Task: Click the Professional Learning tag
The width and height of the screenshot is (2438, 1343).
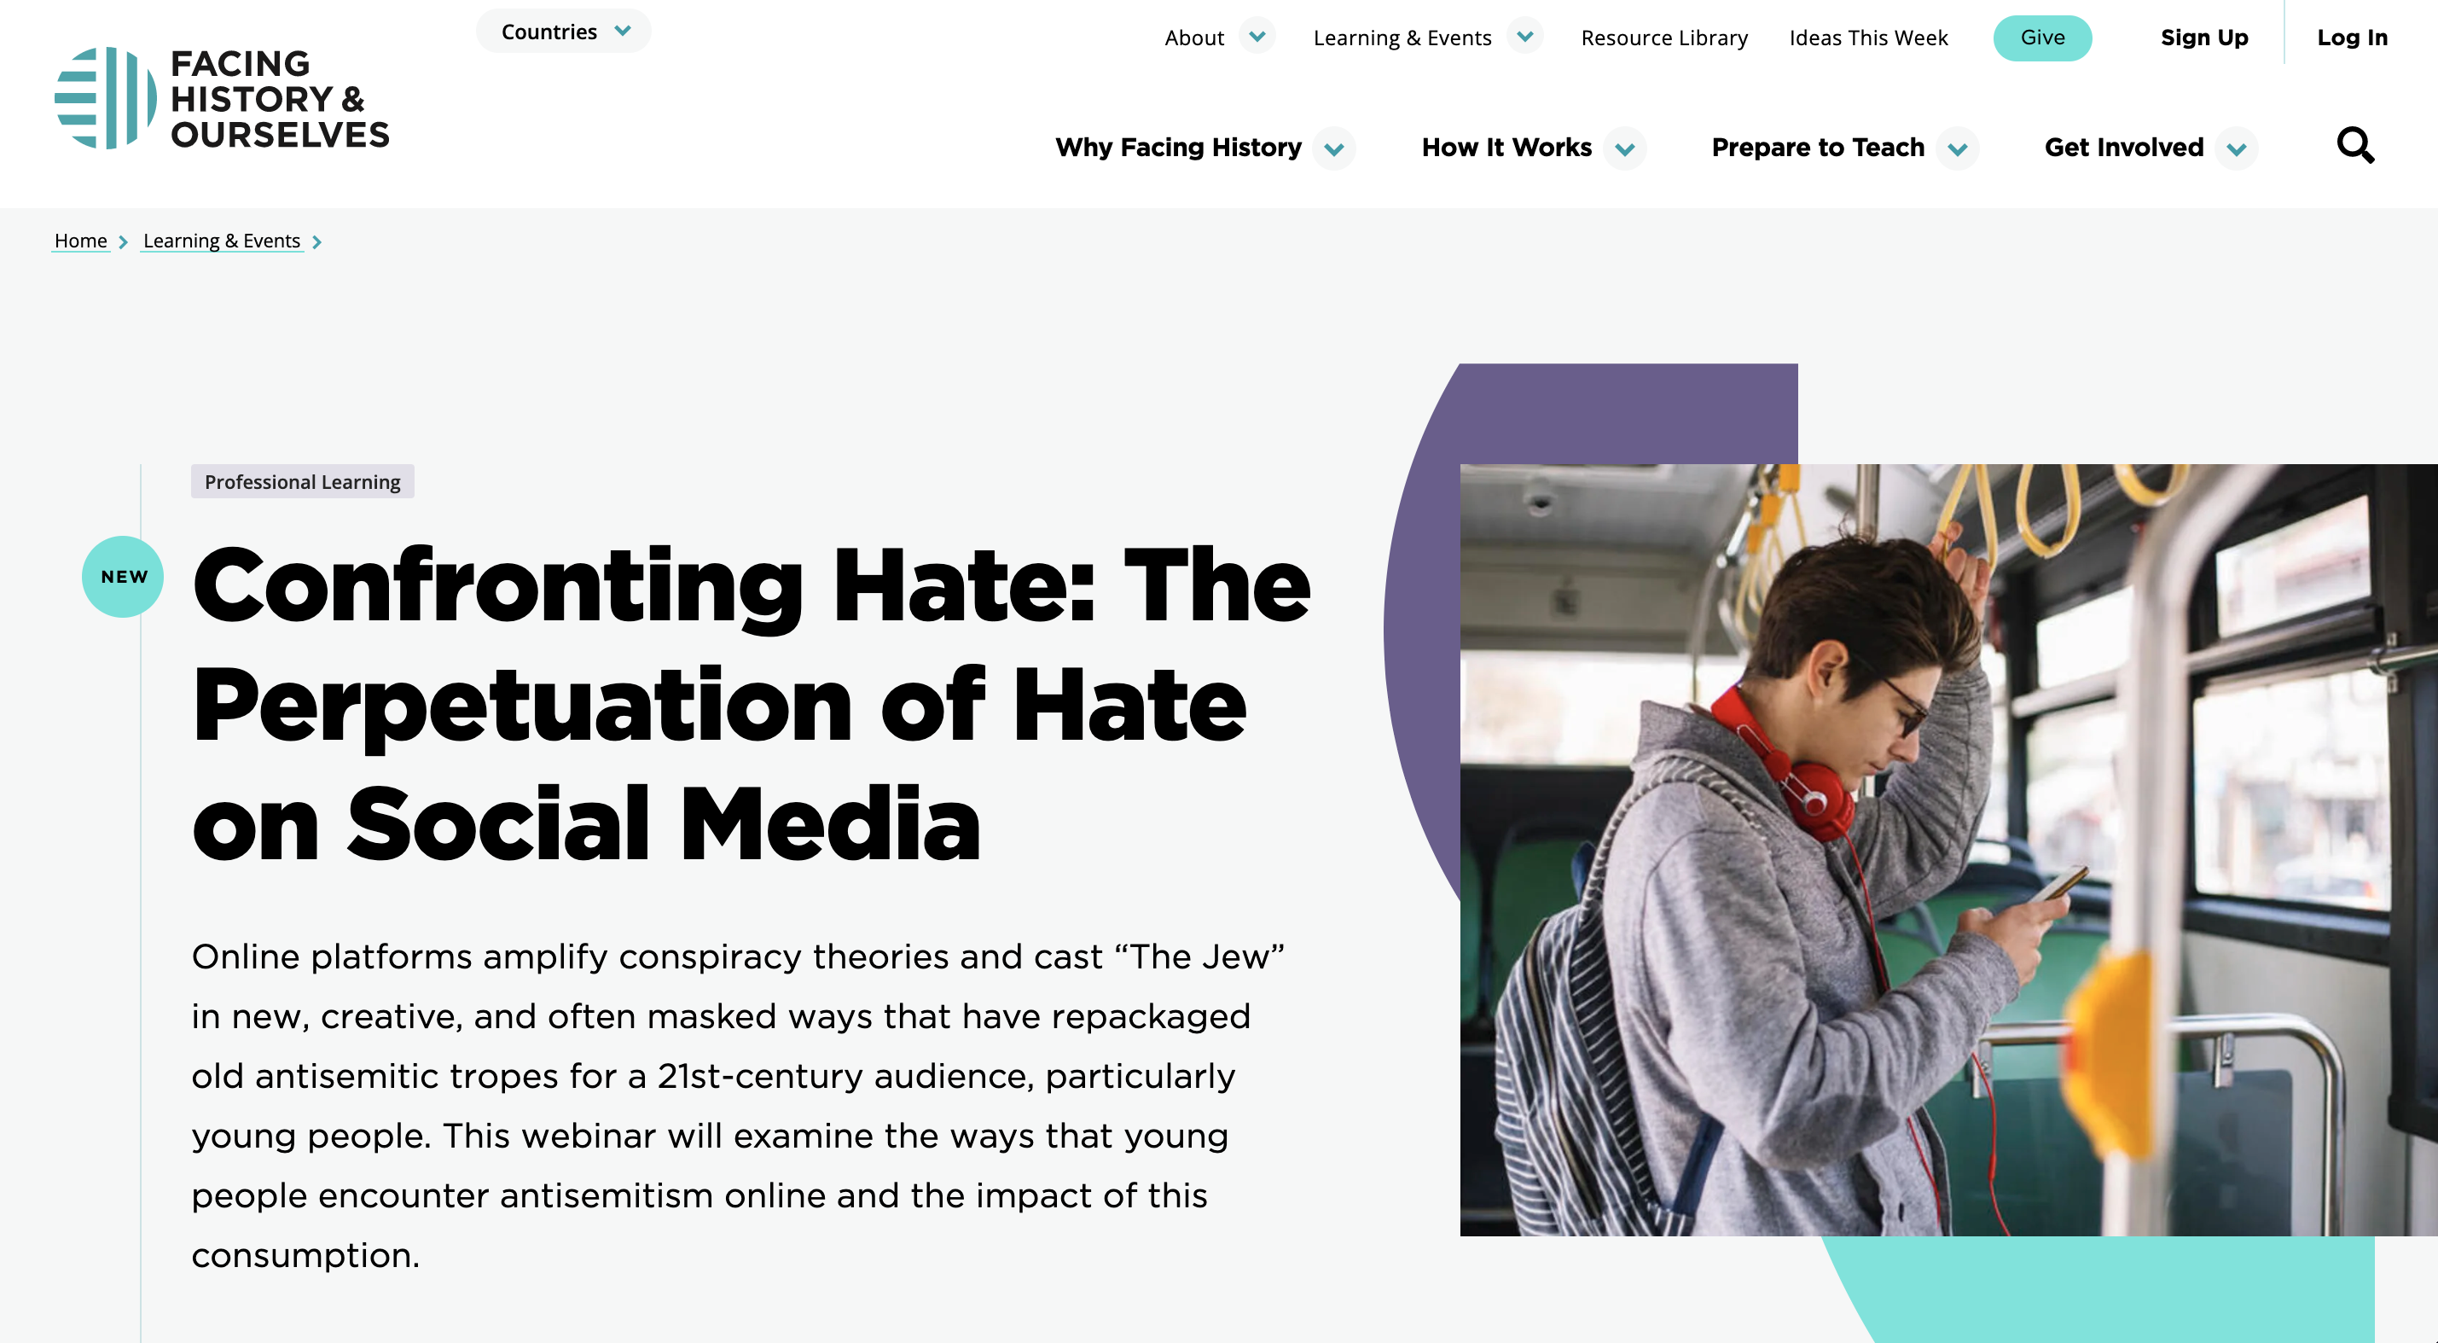Action: pyautogui.click(x=303, y=482)
